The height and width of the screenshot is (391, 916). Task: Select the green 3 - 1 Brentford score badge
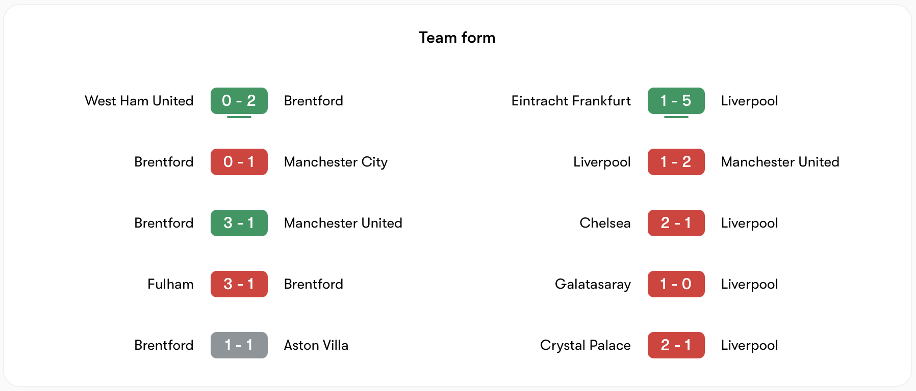(x=239, y=223)
